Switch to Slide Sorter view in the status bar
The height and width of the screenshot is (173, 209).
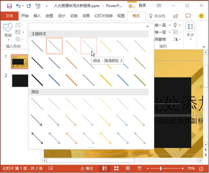pyautogui.click(x=116, y=168)
